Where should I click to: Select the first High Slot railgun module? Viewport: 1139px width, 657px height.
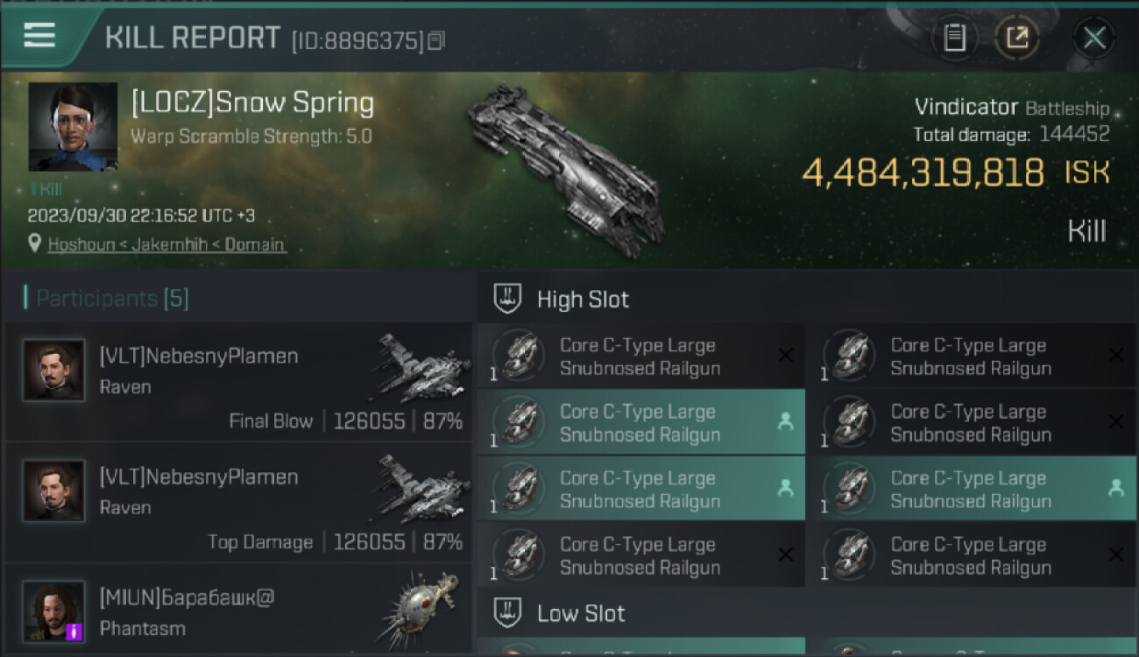[x=640, y=357]
